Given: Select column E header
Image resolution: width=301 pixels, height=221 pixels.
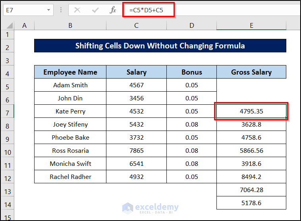Looking at the screenshot, I should pyautogui.click(x=251, y=25).
